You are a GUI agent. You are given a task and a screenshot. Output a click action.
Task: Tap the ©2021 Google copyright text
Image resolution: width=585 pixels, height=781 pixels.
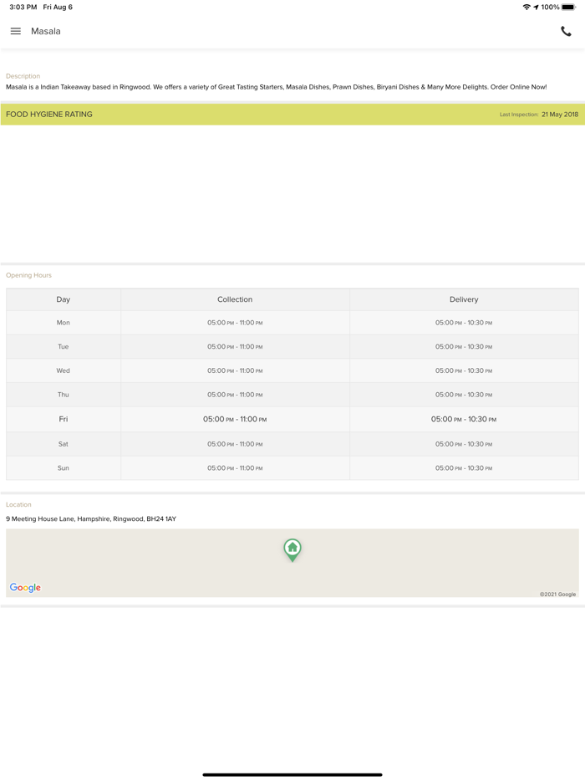pos(557,594)
